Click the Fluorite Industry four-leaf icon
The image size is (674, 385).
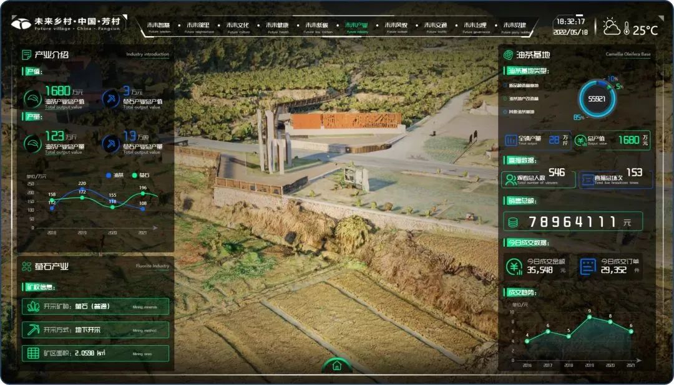click(x=26, y=267)
